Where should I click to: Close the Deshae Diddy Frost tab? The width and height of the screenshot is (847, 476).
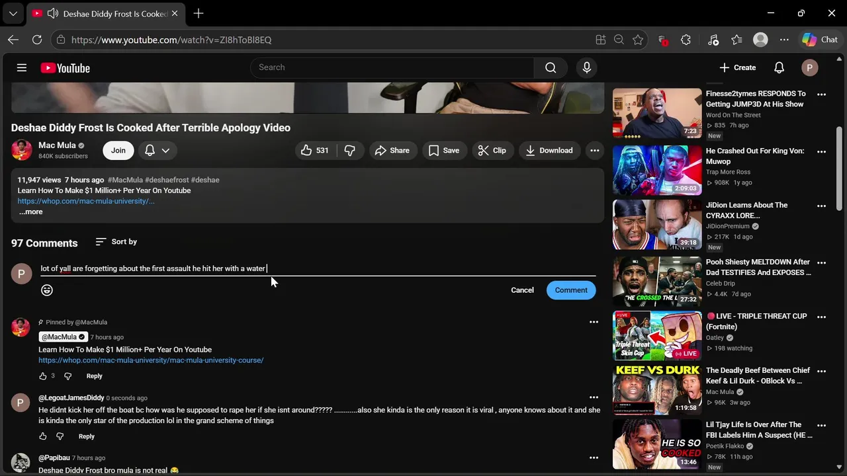(x=175, y=13)
